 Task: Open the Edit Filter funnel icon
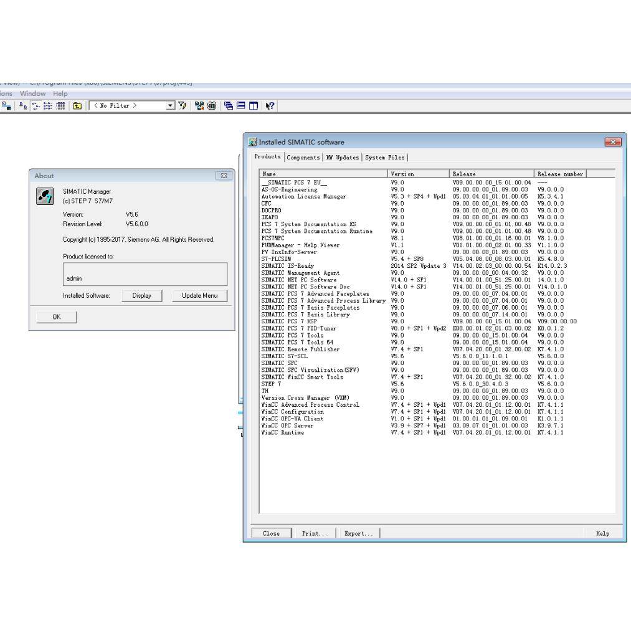183,106
